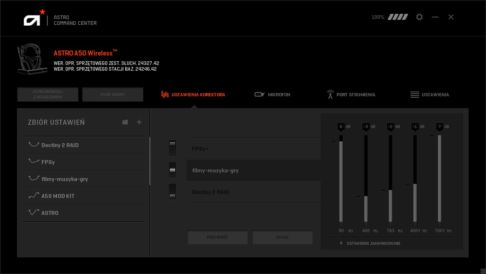Click the Zapisz button

(282, 238)
